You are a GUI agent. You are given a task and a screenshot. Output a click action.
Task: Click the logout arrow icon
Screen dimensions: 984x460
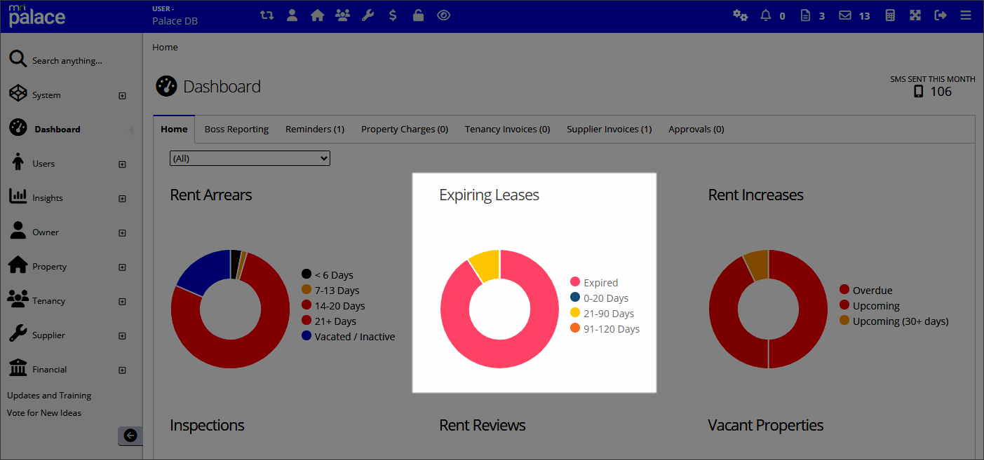coord(941,15)
